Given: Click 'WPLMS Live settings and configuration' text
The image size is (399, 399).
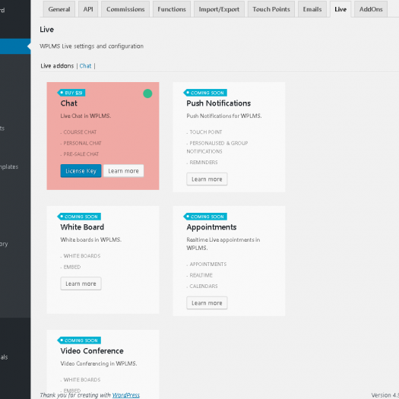Looking at the screenshot, I should point(92,46).
